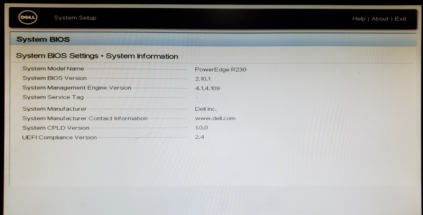Select the System Manufacturer label

(x=54, y=109)
